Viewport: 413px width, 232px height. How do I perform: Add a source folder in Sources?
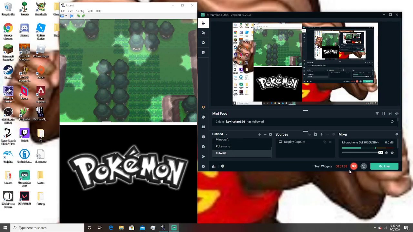coord(315,134)
